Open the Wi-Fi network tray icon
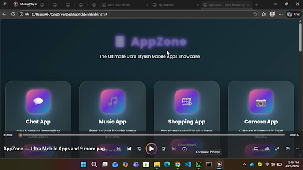303x170 pixels. pyautogui.click(x=267, y=164)
